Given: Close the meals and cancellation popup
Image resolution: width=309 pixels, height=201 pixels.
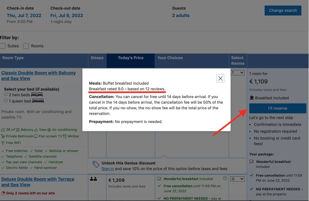Looking at the screenshot, I should pyautogui.click(x=220, y=79).
